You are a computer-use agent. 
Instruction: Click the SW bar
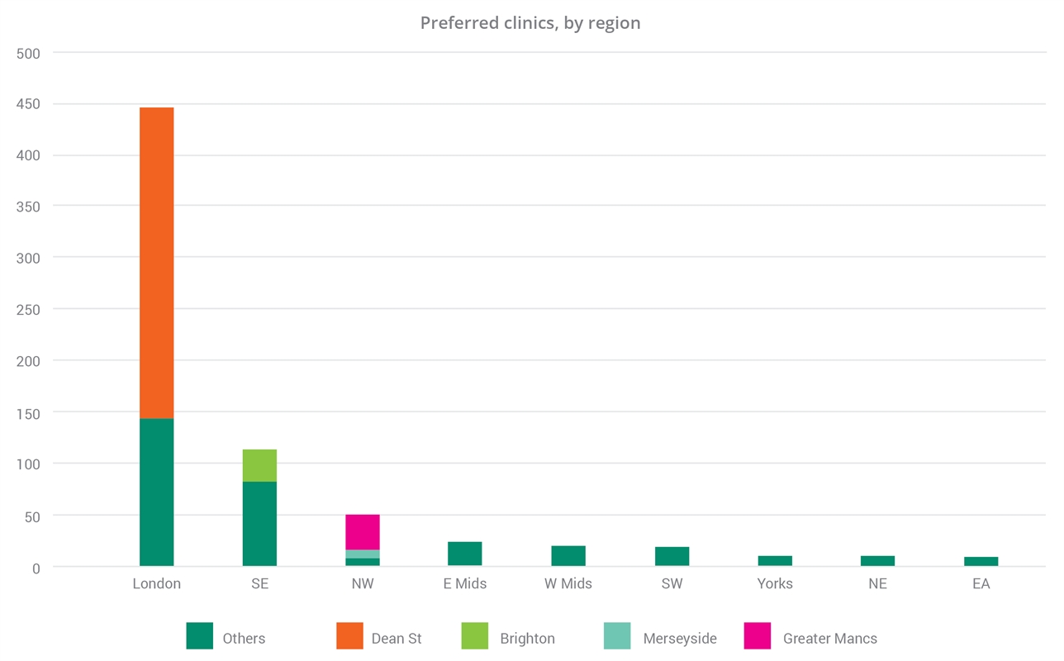(672, 556)
